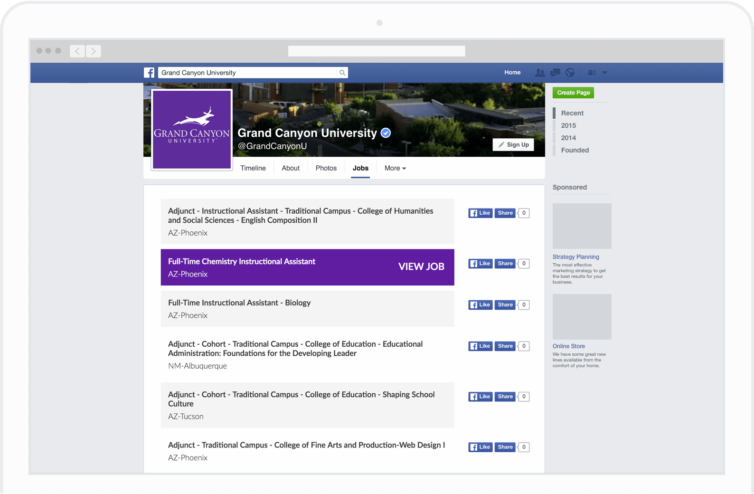Jump to 2014 in timeline sidebar
The image size is (754, 494).
[x=568, y=138]
